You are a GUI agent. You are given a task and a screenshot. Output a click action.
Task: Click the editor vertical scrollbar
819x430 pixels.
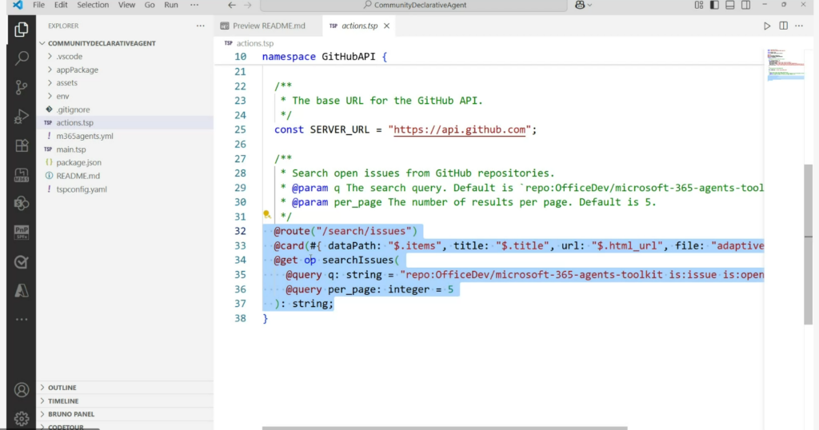(809, 245)
